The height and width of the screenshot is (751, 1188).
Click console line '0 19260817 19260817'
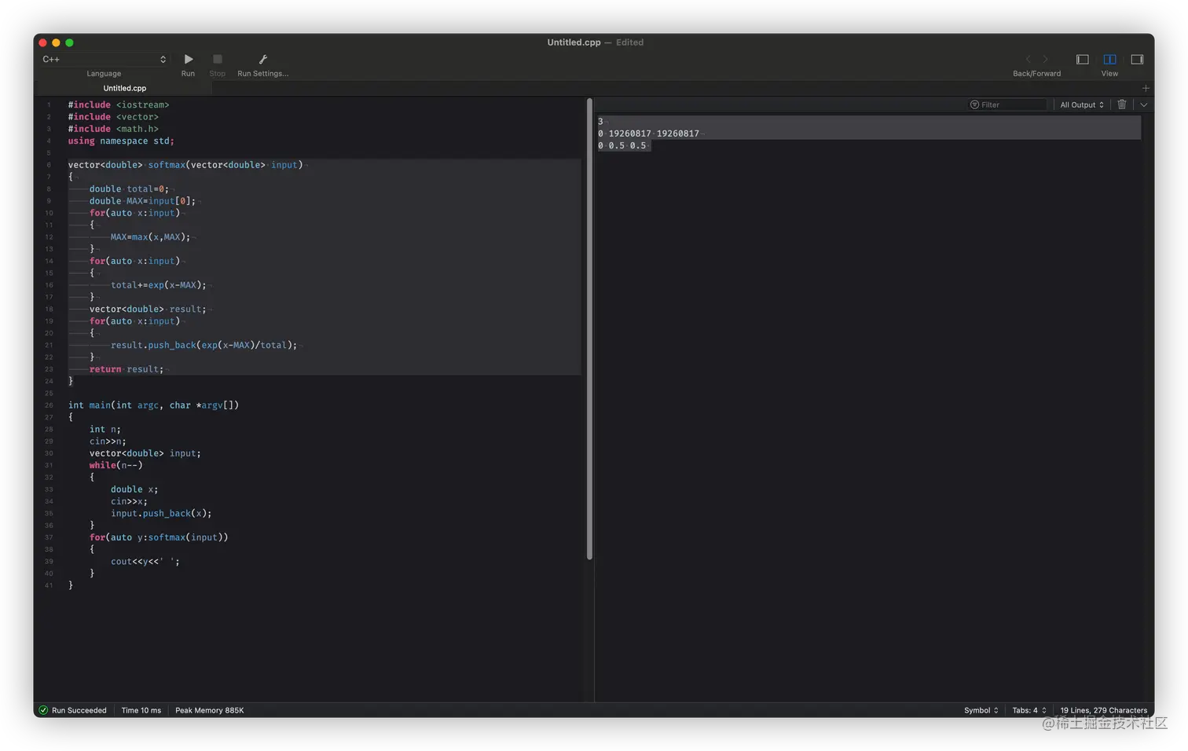[x=648, y=134]
